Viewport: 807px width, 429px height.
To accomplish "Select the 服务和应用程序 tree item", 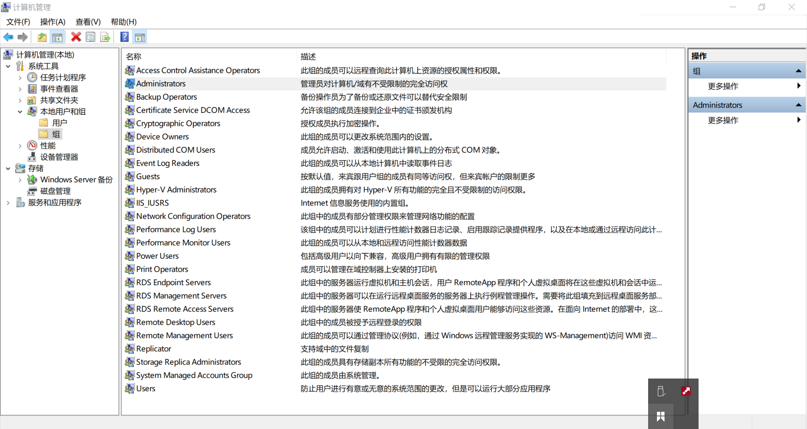I will 55,202.
